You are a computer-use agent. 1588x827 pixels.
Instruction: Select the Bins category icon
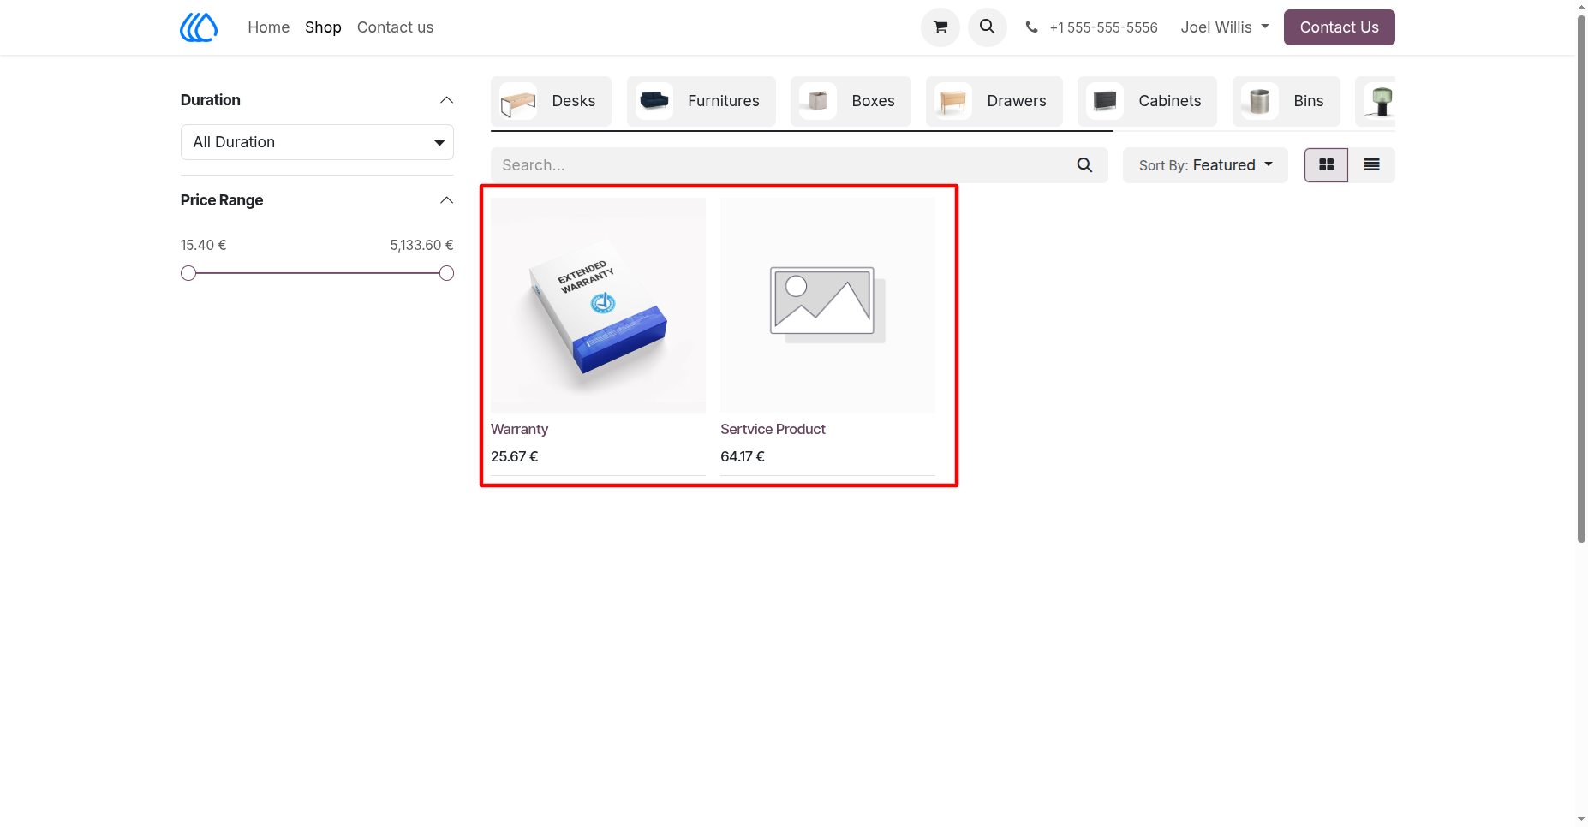click(1260, 101)
